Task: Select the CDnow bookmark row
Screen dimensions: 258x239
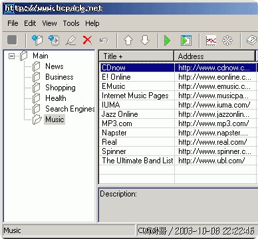Action: (x=178, y=68)
